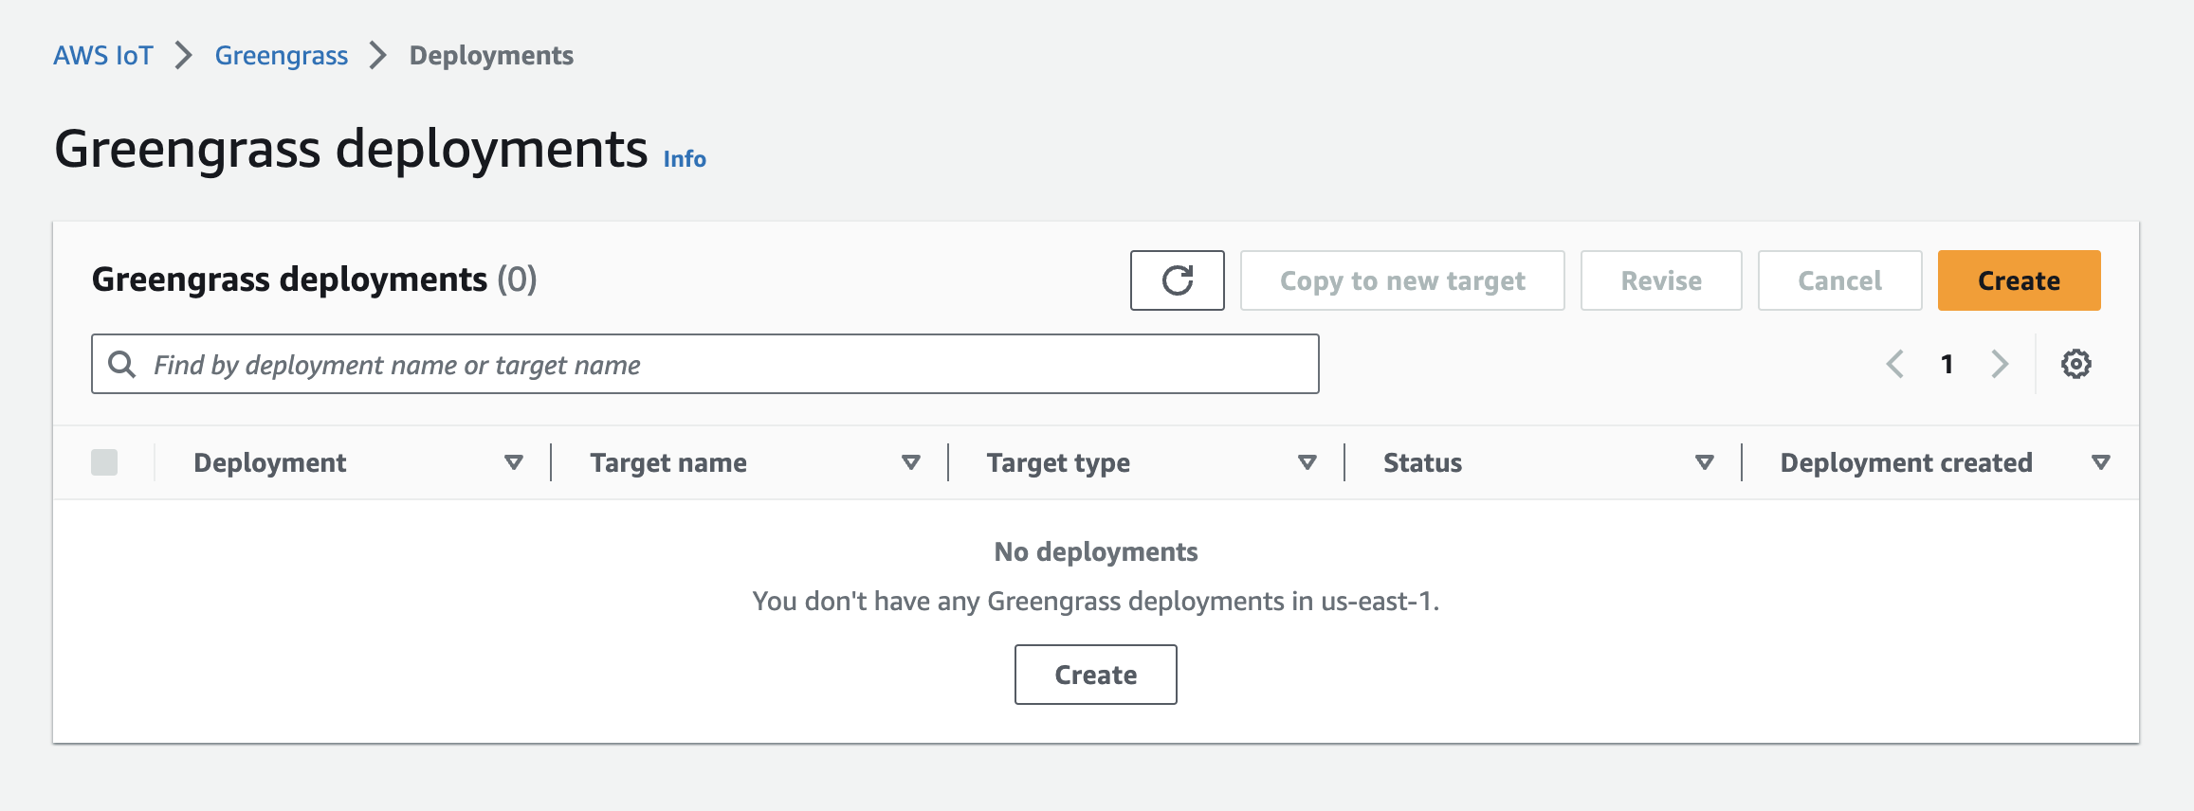Click the Target name column header
The width and height of the screenshot is (2194, 811).
point(668,462)
